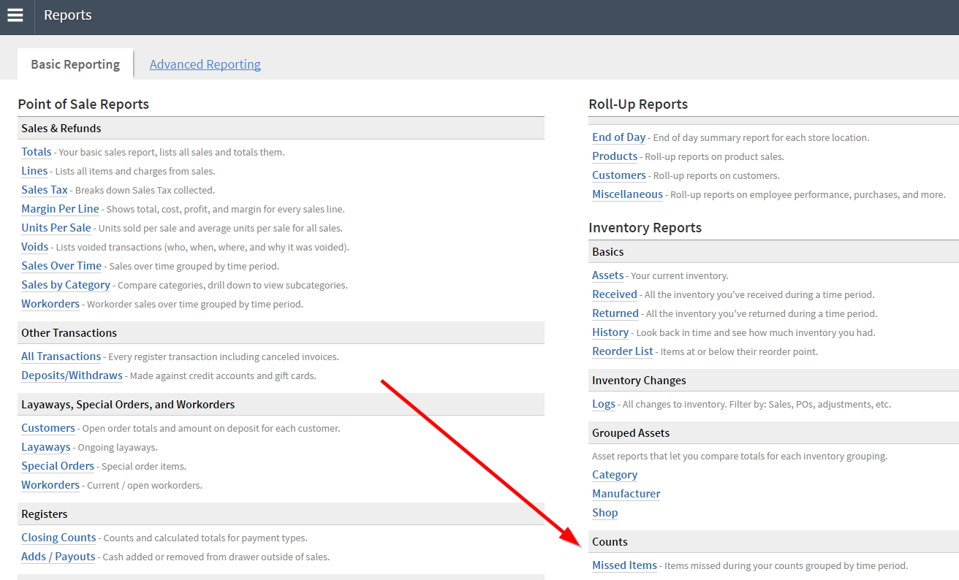Open the inventory Logs report
959x580 pixels.
(x=604, y=404)
